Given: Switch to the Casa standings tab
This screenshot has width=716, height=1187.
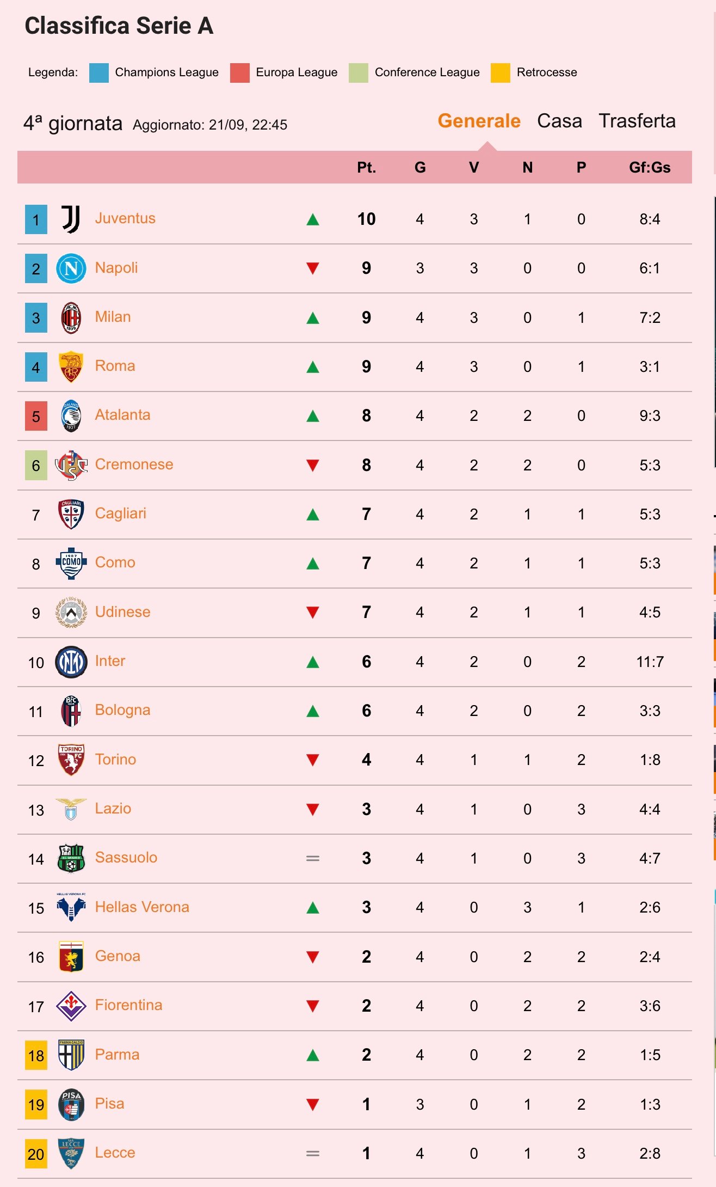Looking at the screenshot, I should (559, 121).
